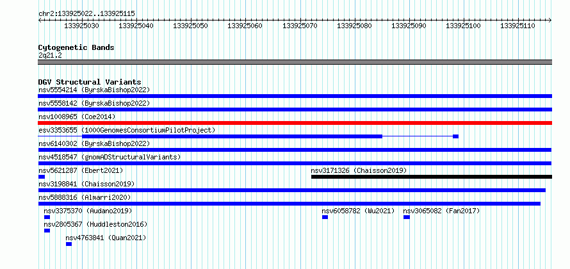Click ruler position 133925070

[x=300, y=26]
